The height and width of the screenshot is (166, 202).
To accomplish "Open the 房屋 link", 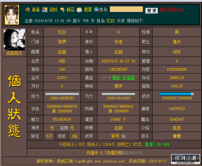I will tap(88, 9).
